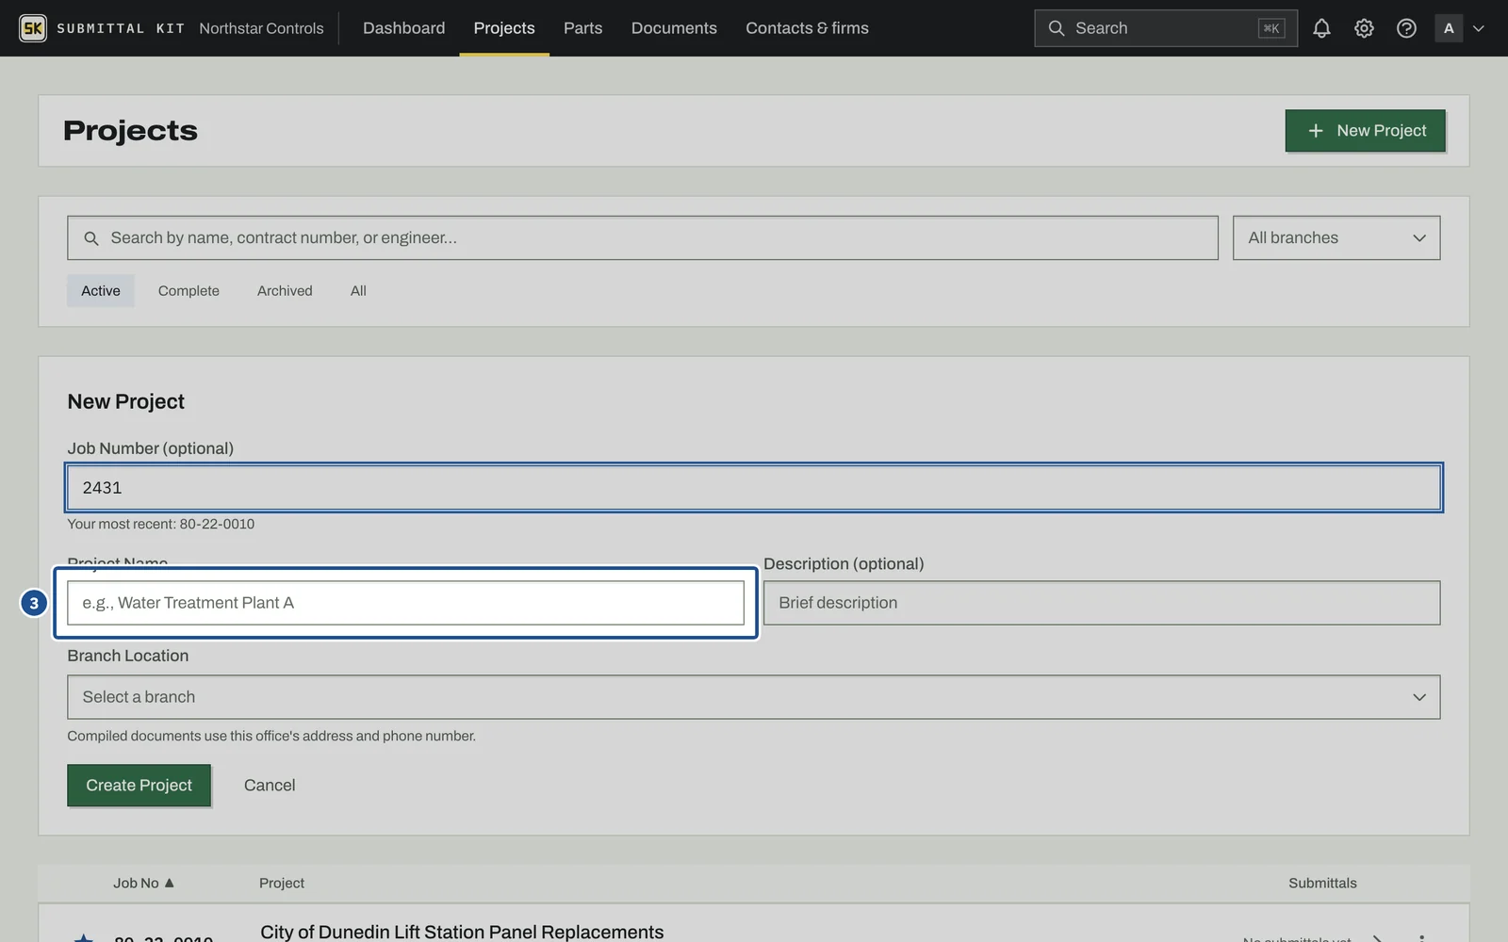Screen dimensions: 1508x942
Task: Open the notifications bell
Action: point(1321,28)
